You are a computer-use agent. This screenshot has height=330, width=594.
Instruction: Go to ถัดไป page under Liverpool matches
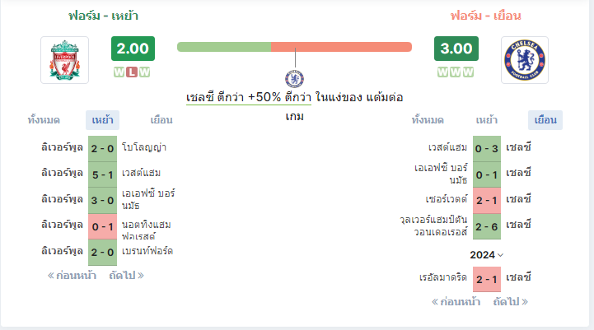[x=127, y=276]
